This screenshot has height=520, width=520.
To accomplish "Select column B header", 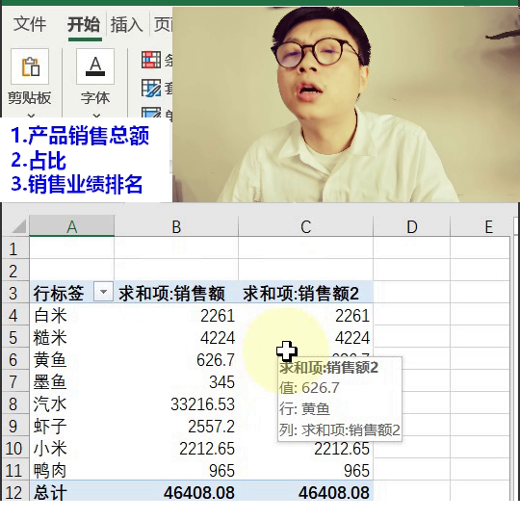I will point(176,227).
